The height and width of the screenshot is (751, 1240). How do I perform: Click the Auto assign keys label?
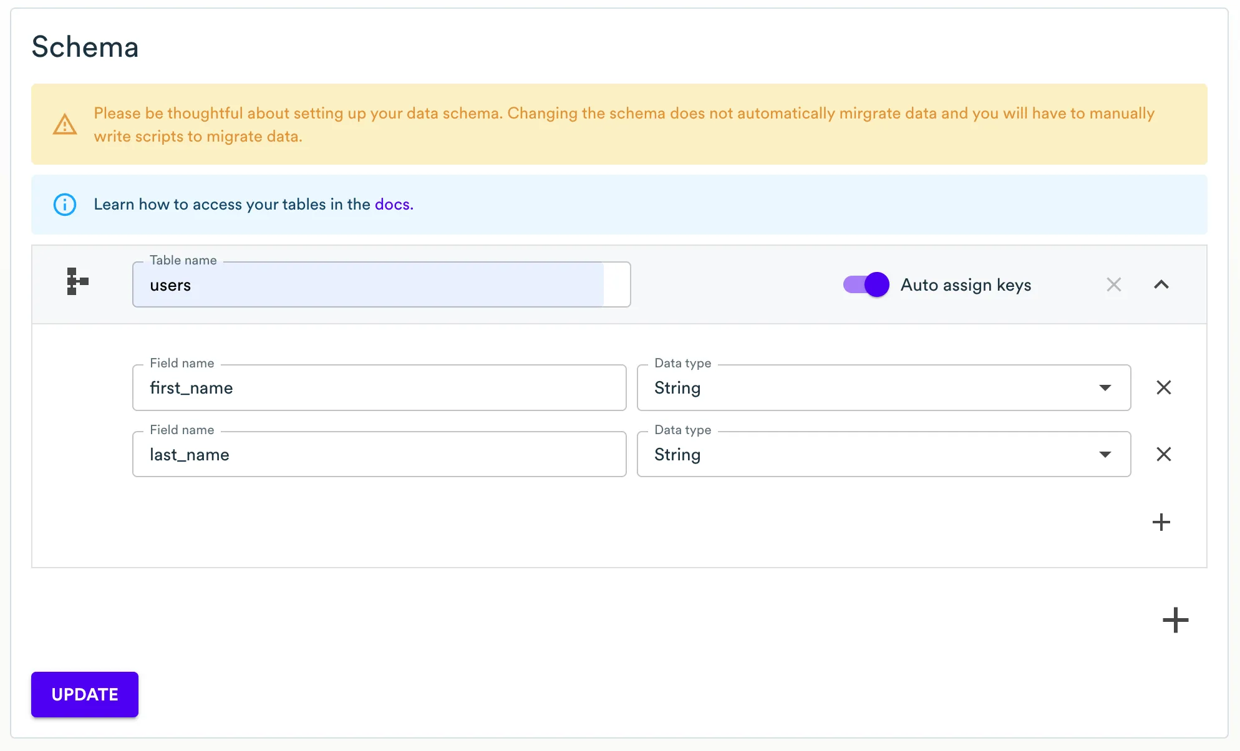966,285
